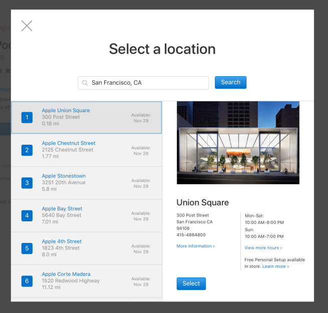This screenshot has height=313, width=328.
Task: Click number 5 badge for 4th Street
Action: tap(27, 248)
